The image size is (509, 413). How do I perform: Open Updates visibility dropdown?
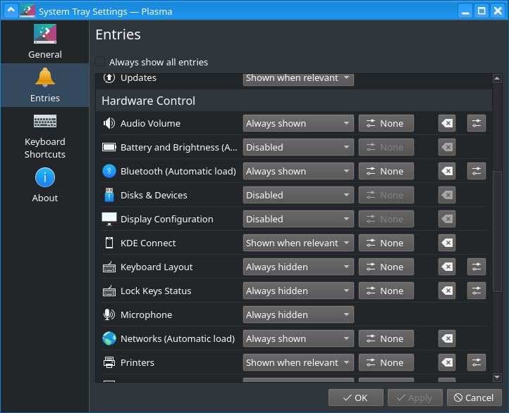[298, 79]
